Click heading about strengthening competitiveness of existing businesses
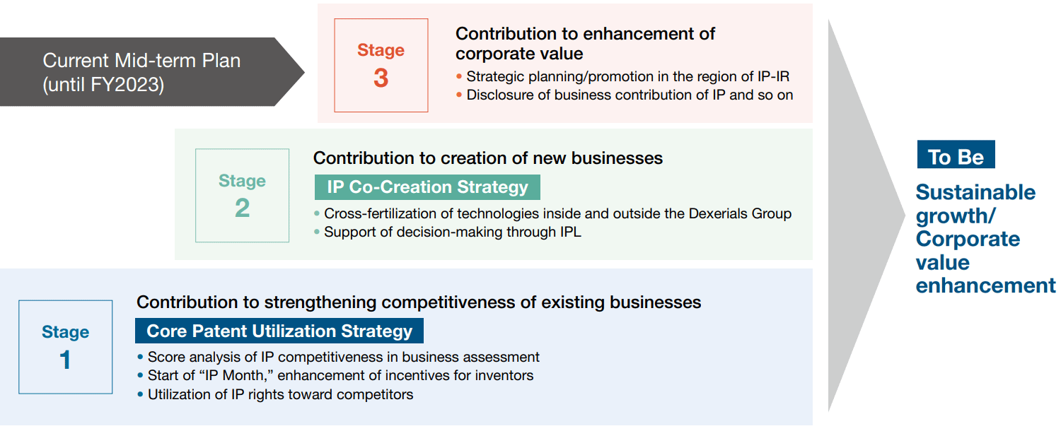Viewport: 1061px width, 431px height. click(x=419, y=302)
